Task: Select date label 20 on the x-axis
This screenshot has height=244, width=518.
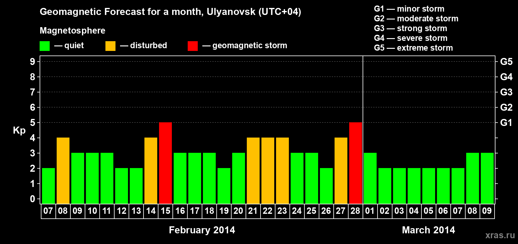Action: pyautogui.click(x=238, y=211)
